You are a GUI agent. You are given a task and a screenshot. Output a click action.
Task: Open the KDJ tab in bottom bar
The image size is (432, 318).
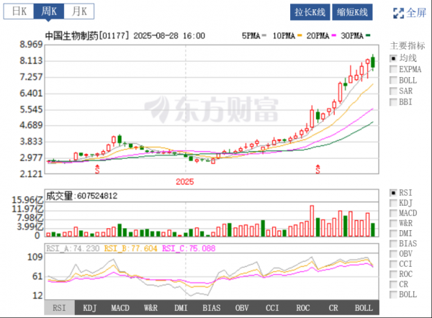click(x=90, y=307)
